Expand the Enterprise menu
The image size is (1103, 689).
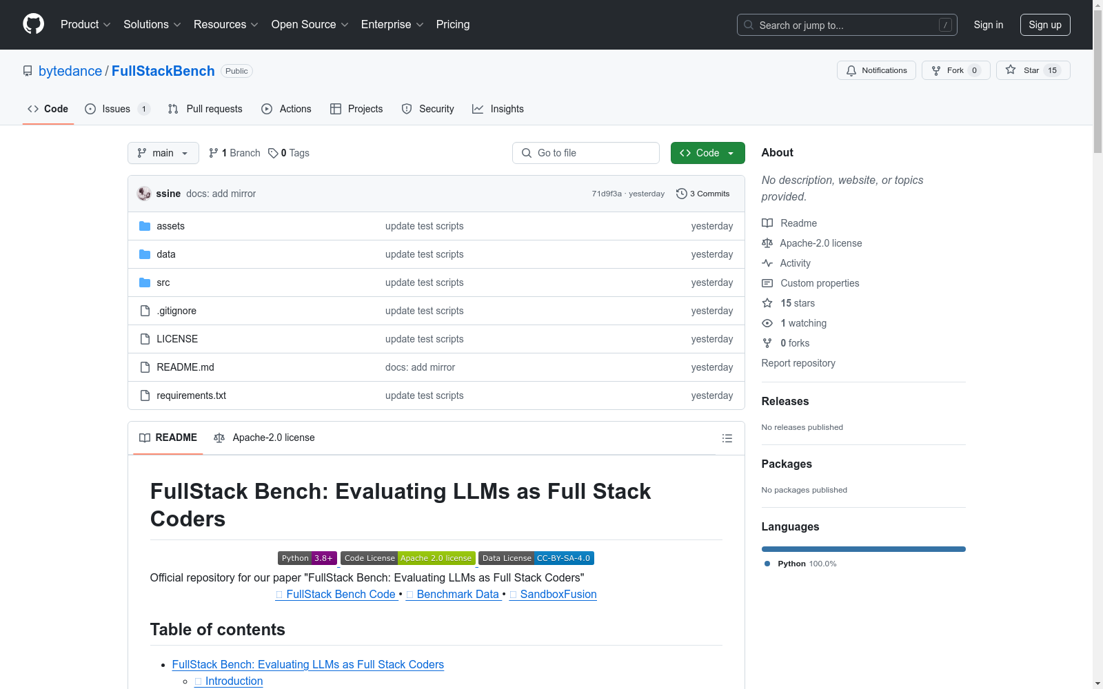392,25
